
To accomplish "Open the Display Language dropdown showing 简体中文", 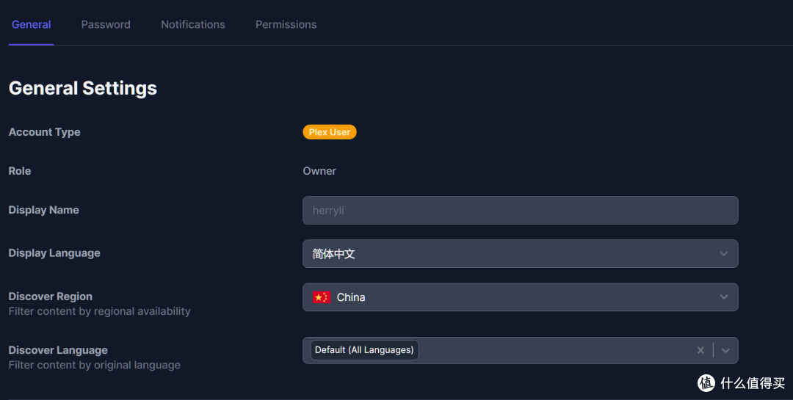I will coord(514,254).
